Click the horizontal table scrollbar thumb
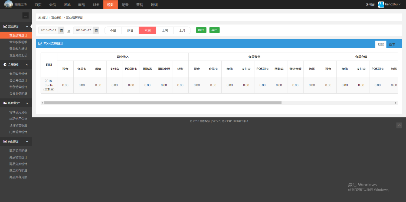 (163, 103)
